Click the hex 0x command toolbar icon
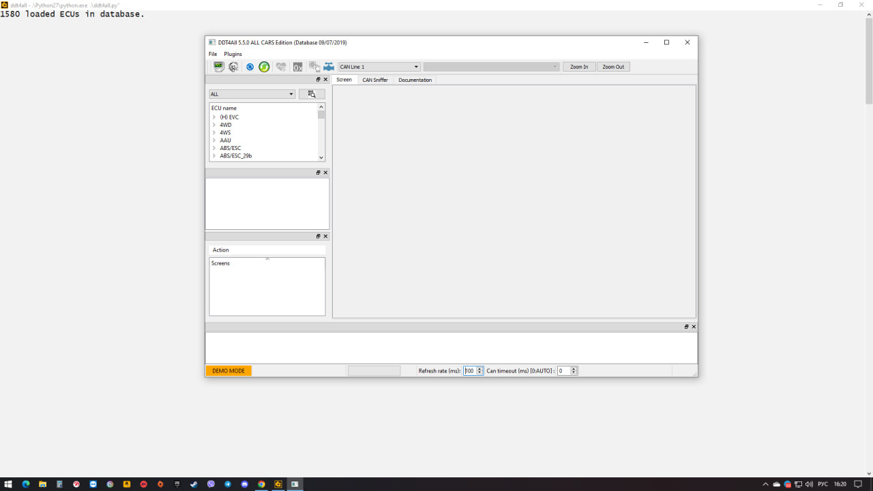Image resolution: width=873 pixels, height=491 pixels. pyautogui.click(x=297, y=67)
